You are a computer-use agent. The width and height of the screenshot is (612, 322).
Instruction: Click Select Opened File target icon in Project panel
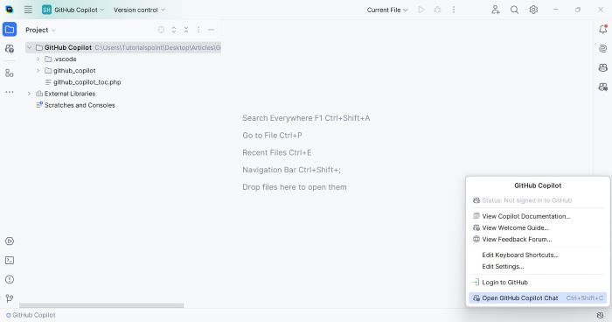point(161,30)
